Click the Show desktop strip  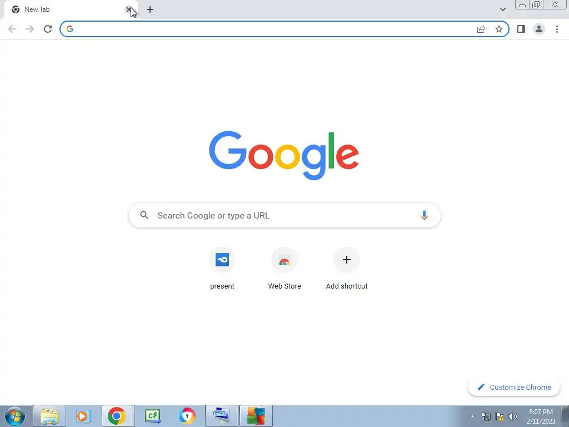click(565, 416)
